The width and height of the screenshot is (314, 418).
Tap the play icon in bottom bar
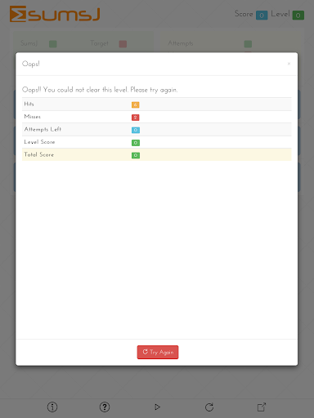pos(157,407)
